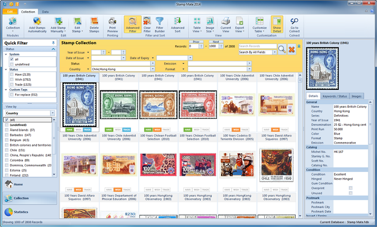Check the For replace (552) tag
Screen dimensions: 377x227
[11, 95]
